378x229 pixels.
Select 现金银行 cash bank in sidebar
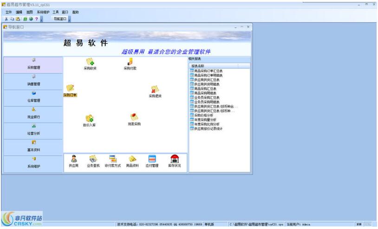(33, 114)
